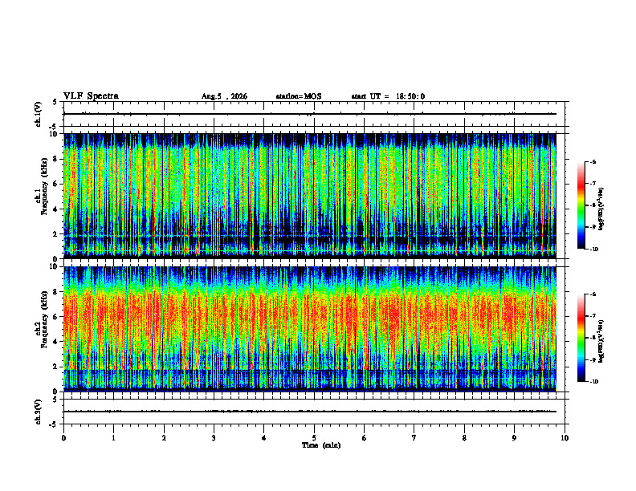636x491 pixels.
Task: Click time axis tick label "4"
Action: click(264, 438)
